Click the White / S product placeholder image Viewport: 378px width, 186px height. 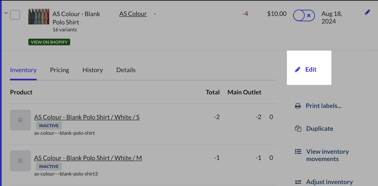click(x=21, y=120)
